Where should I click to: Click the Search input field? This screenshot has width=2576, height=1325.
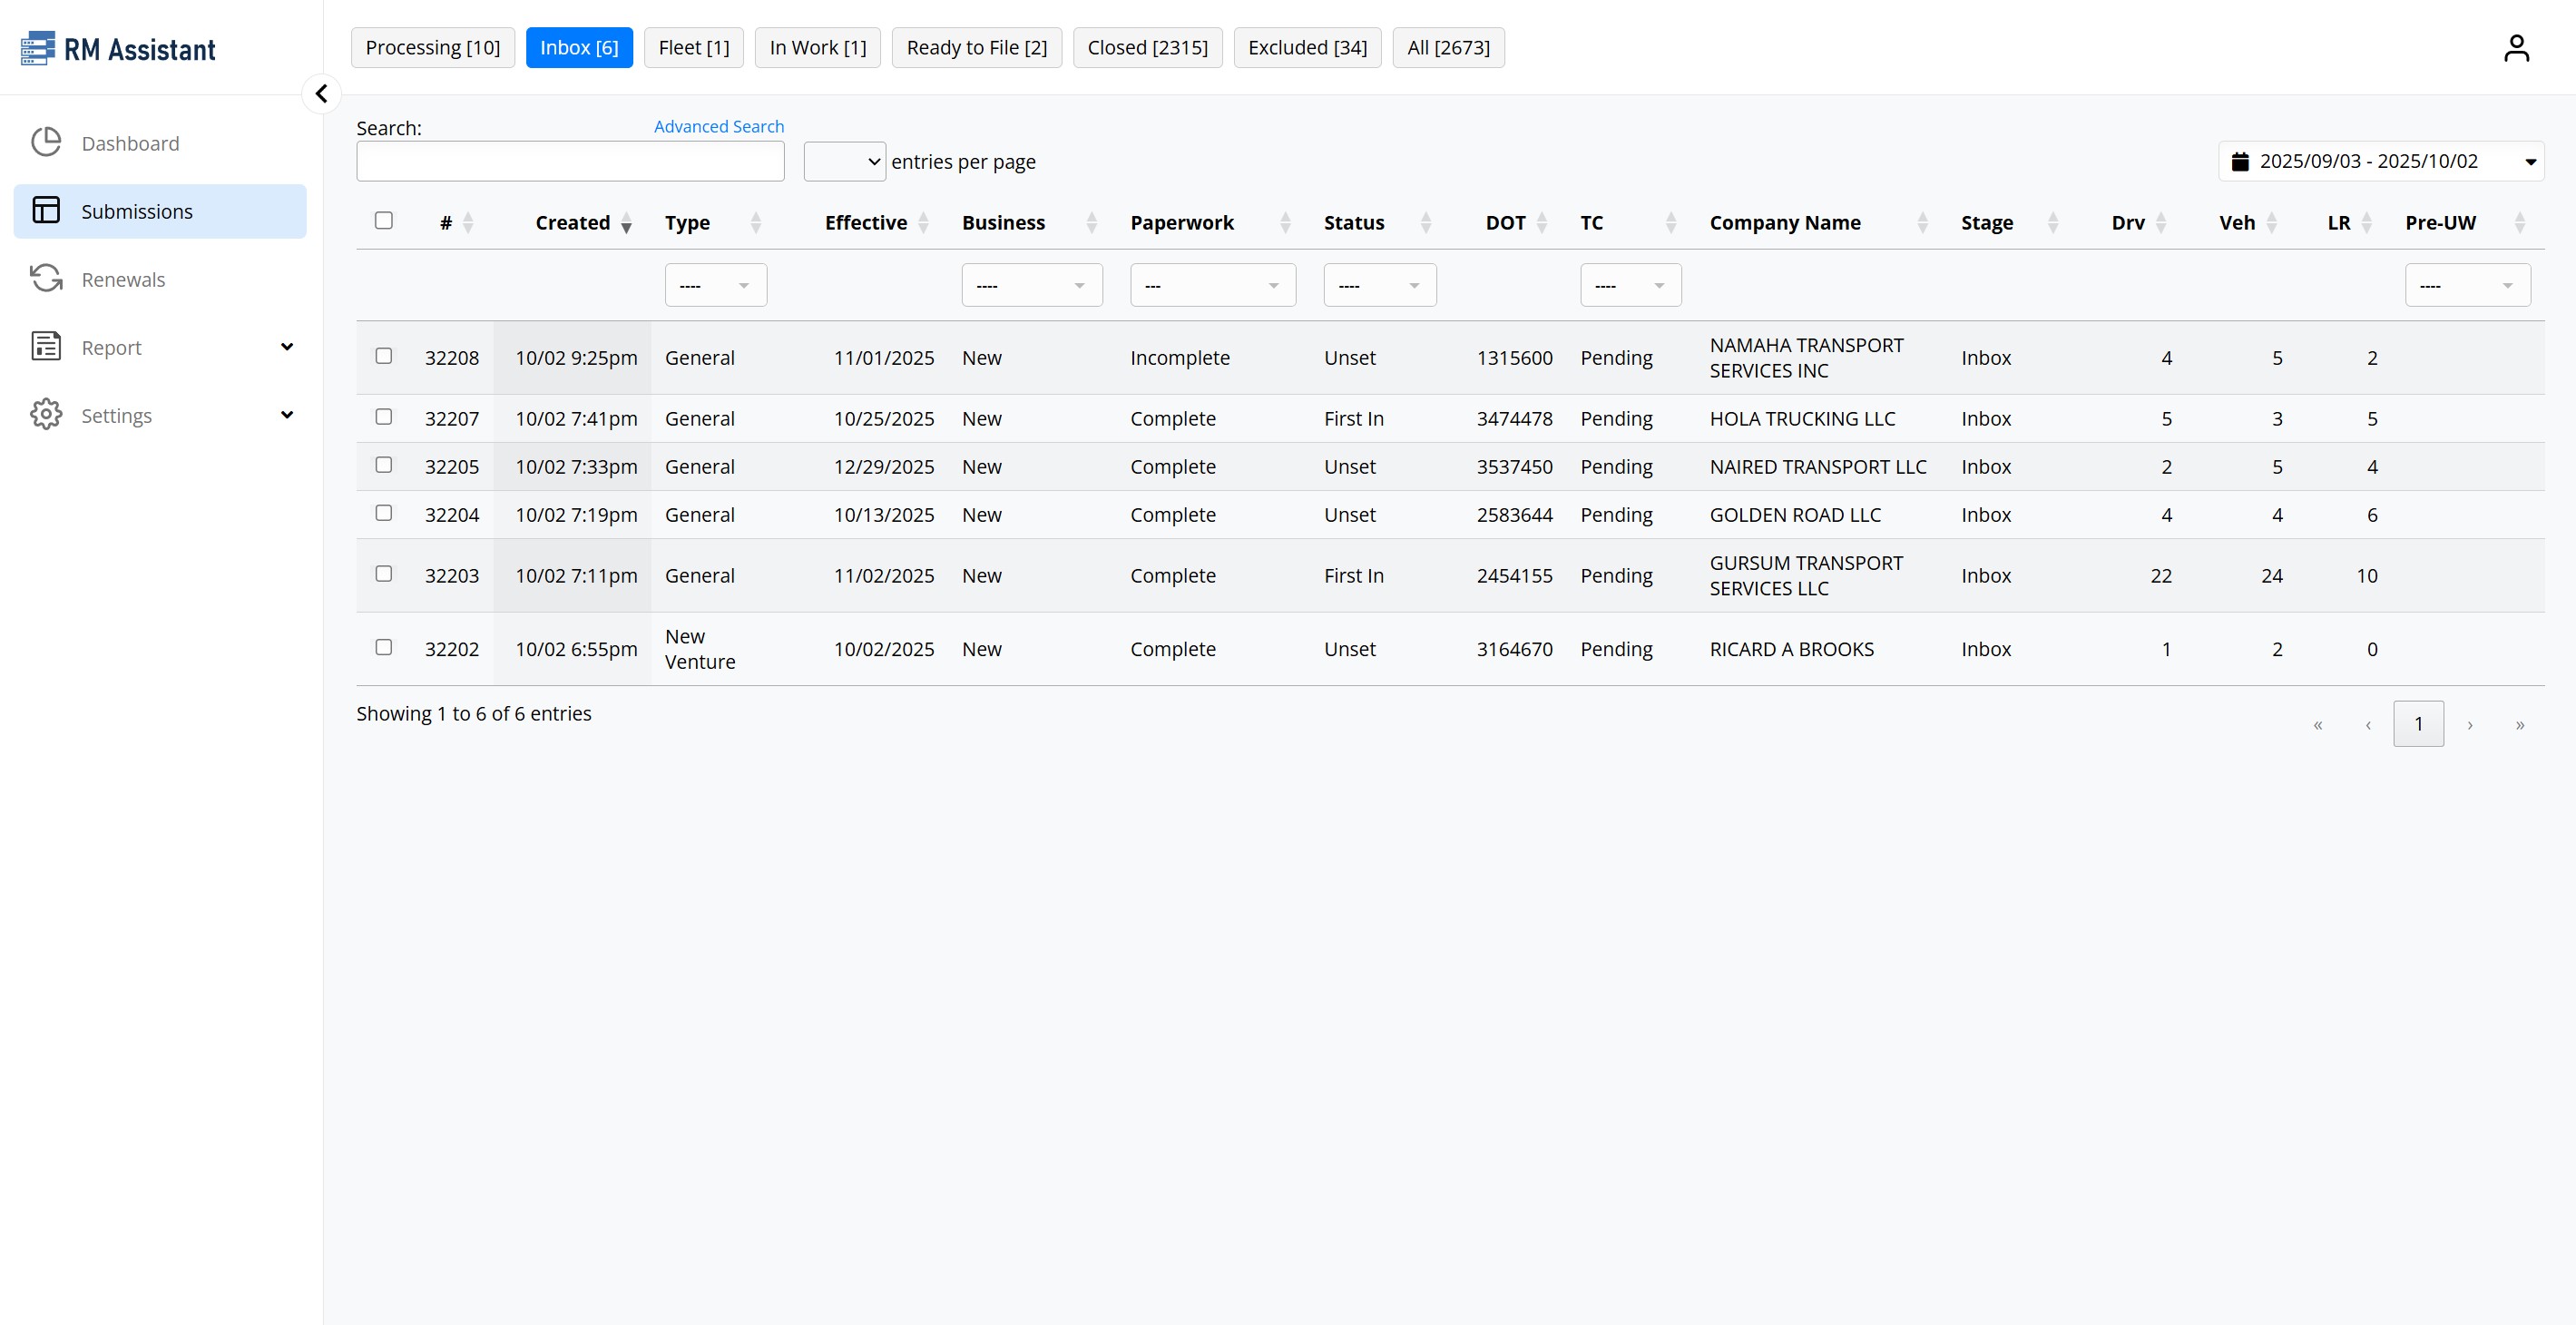(570, 162)
